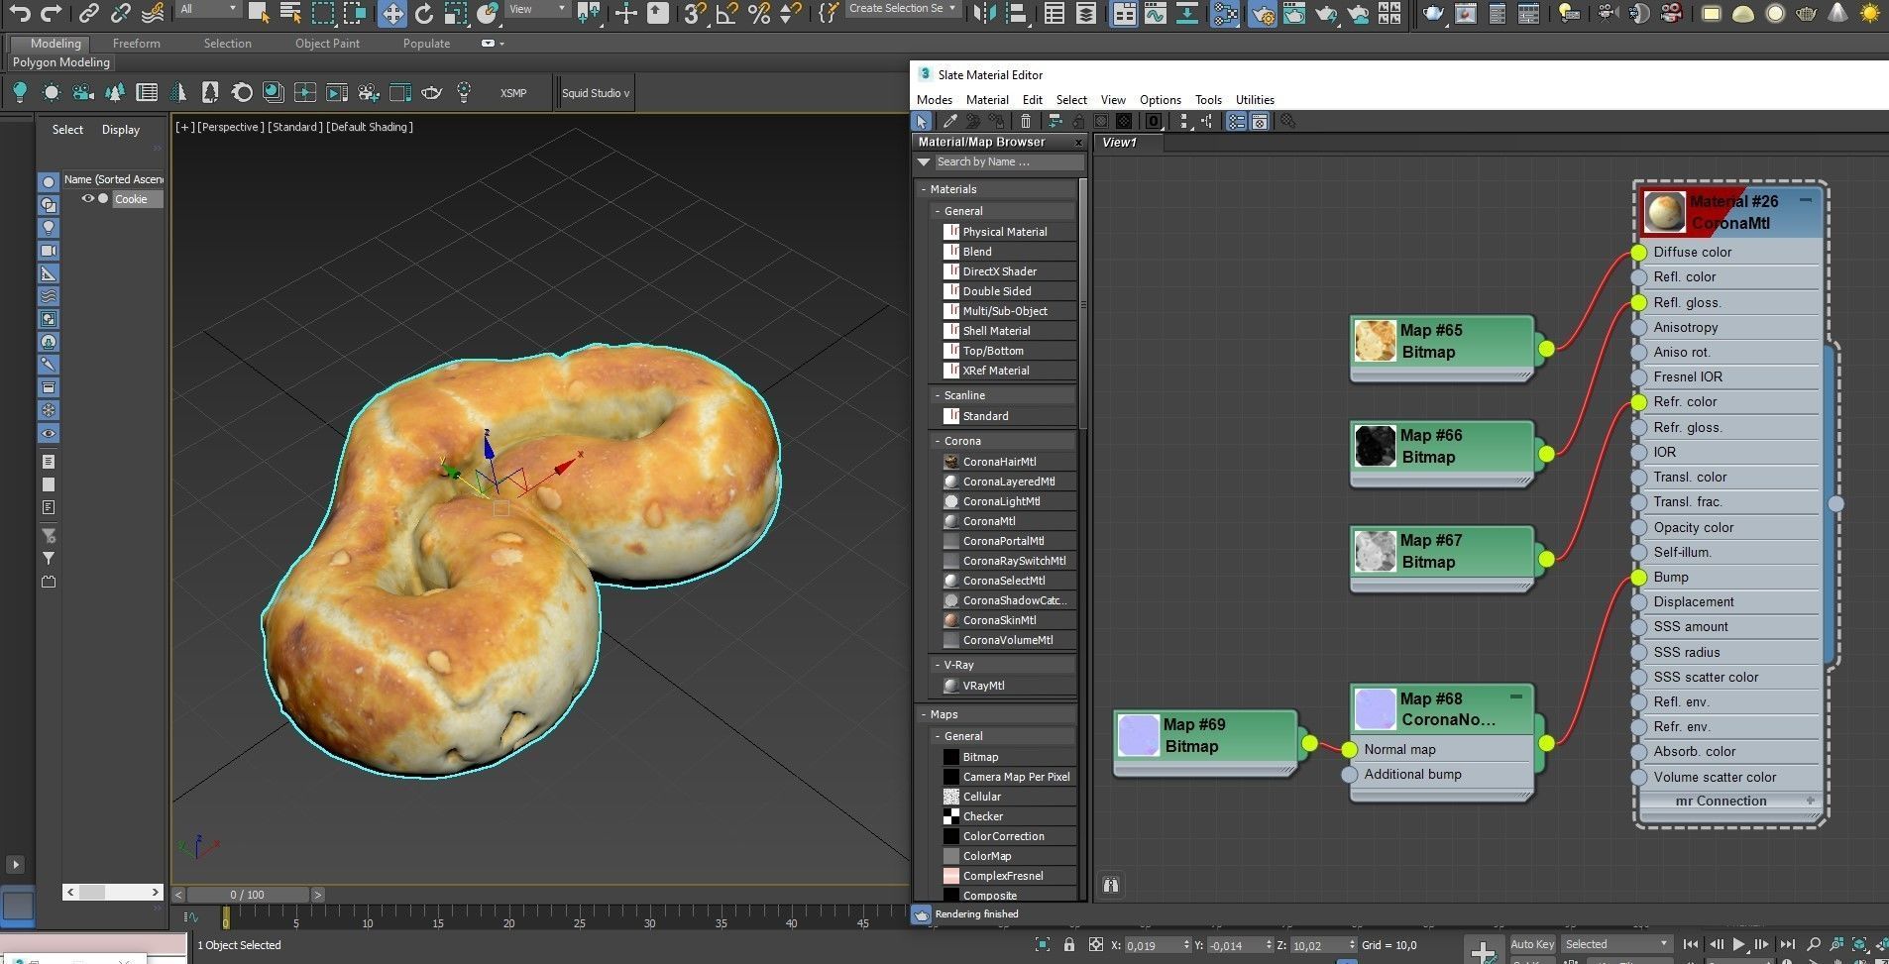Collapse the Scanline group
This screenshot has height=964, width=1889.
pyautogui.click(x=938, y=395)
